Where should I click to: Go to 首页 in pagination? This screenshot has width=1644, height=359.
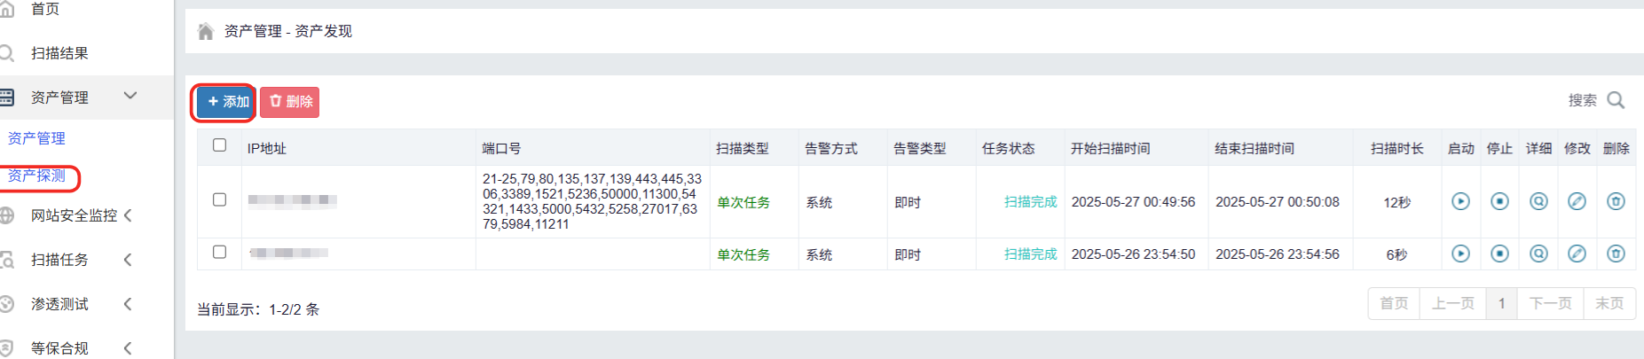pos(1394,303)
